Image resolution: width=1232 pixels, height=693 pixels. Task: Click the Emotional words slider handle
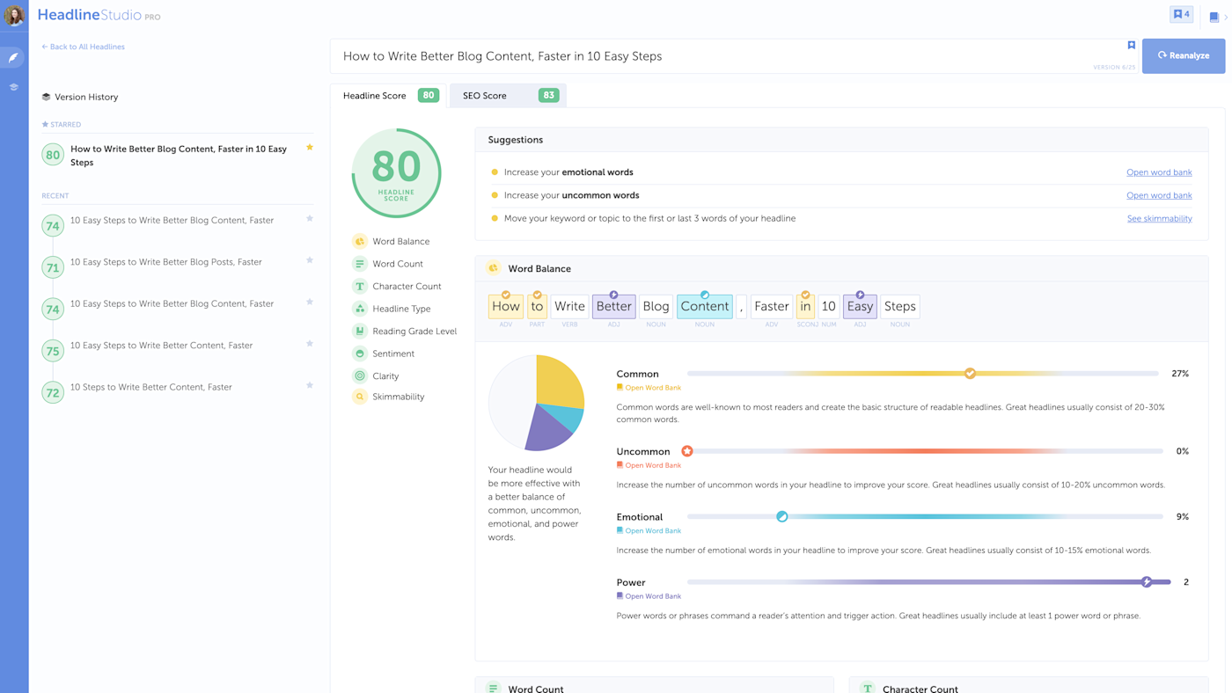coord(781,516)
